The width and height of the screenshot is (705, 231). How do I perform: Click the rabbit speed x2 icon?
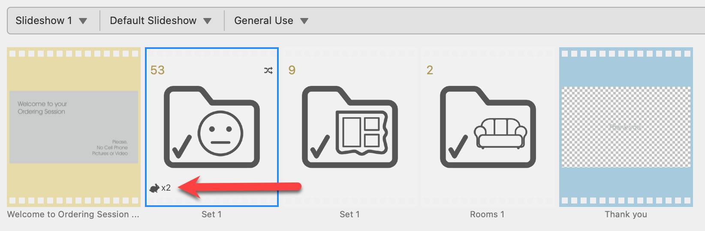tap(160, 188)
